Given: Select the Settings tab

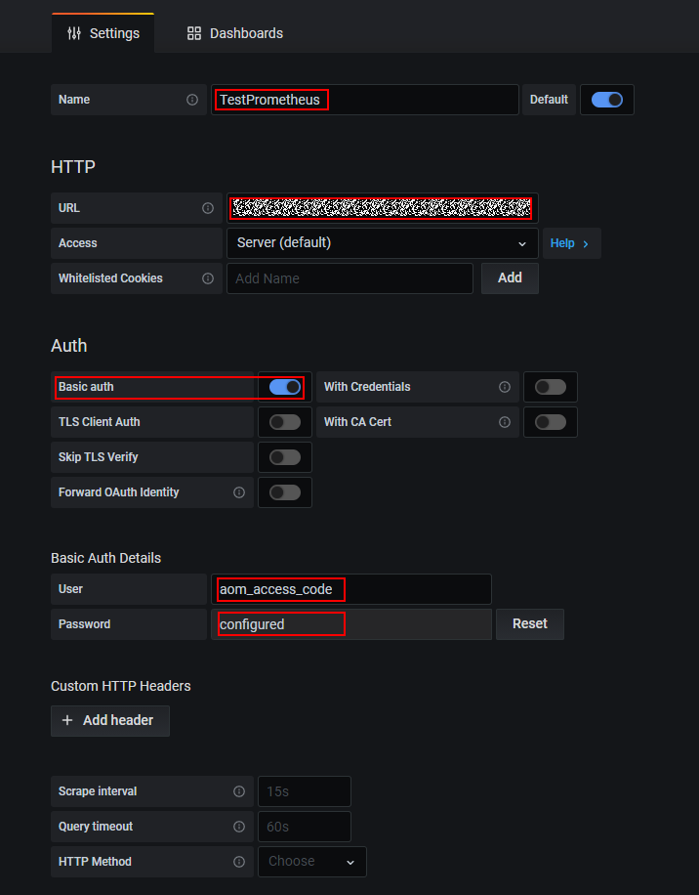Looking at the screenshot, I should coord(103,33).
